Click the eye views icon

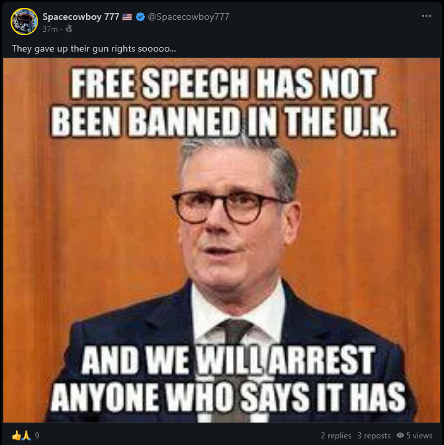pos(400,435)
